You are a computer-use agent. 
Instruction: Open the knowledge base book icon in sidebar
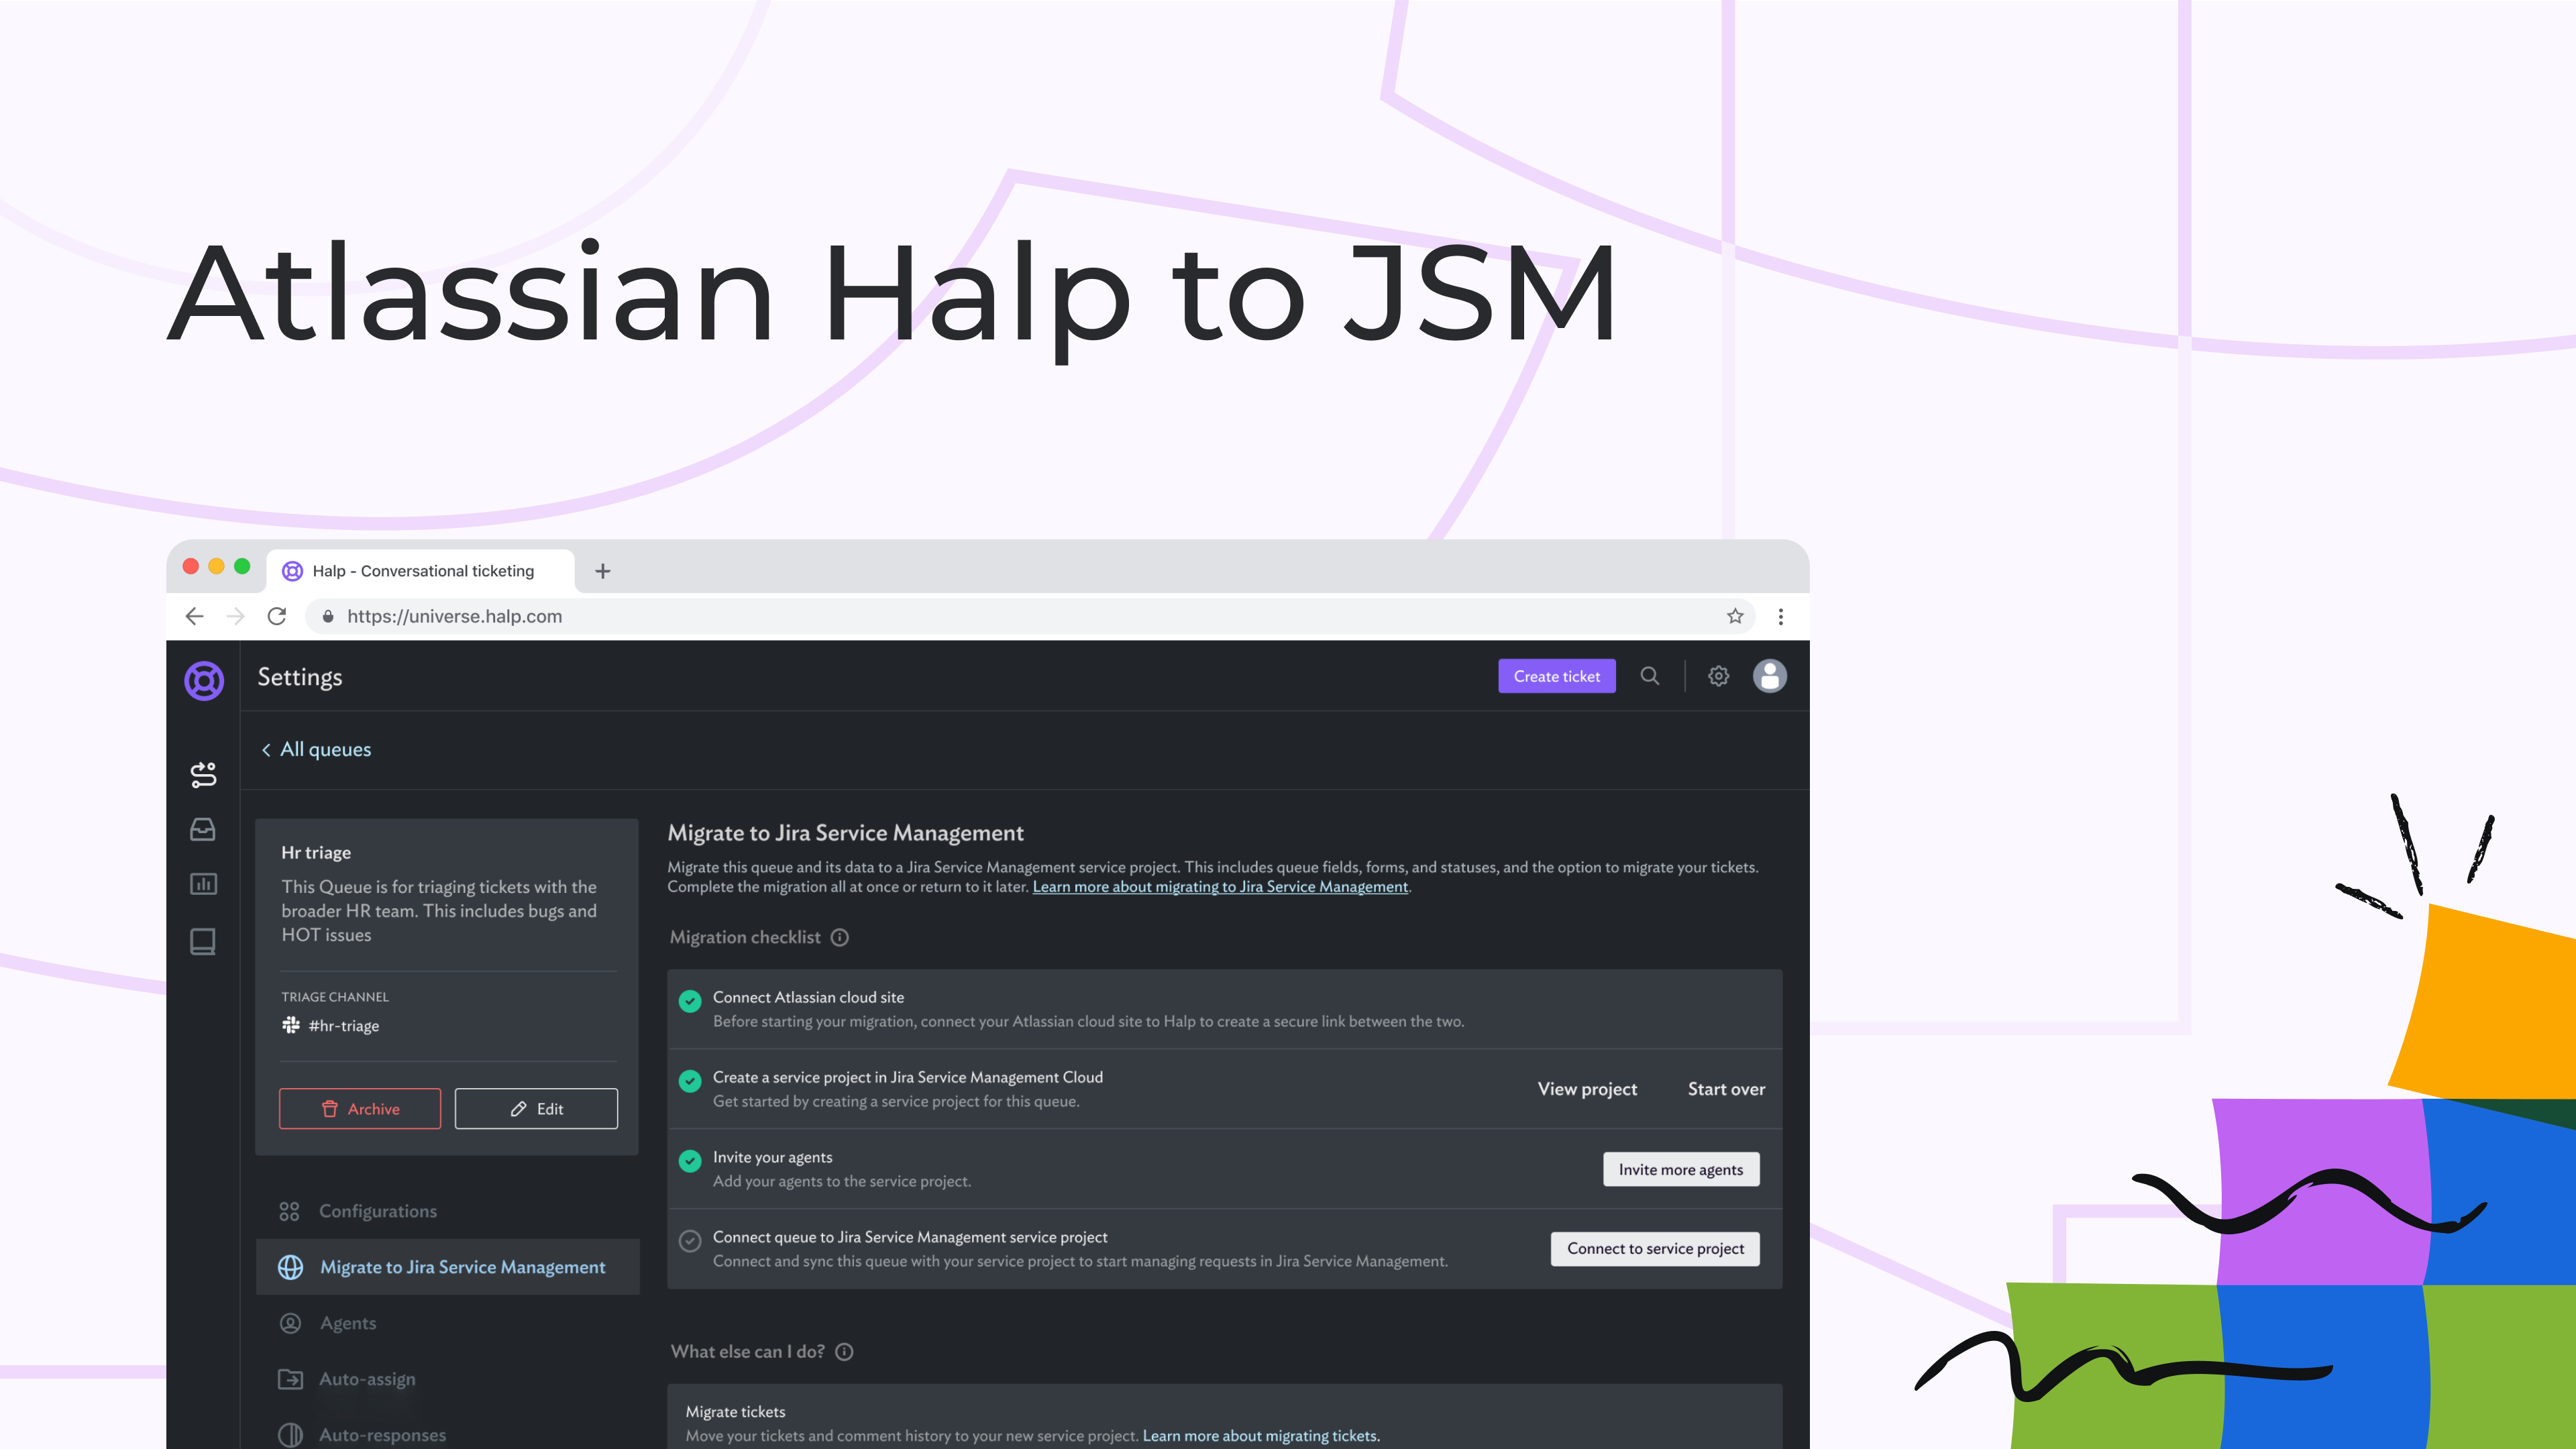[x=203, y=941]
